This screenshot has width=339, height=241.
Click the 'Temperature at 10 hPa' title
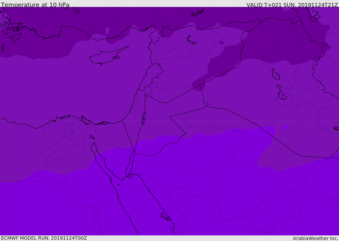35,5
